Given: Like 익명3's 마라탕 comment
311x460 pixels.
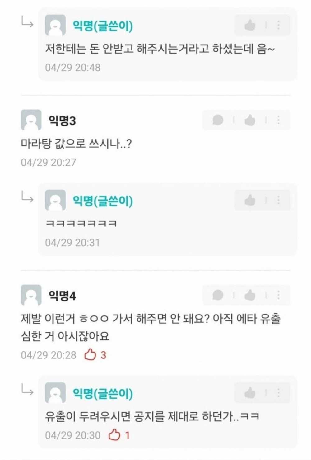Looking at the screenshot, I should click(250, 120).
